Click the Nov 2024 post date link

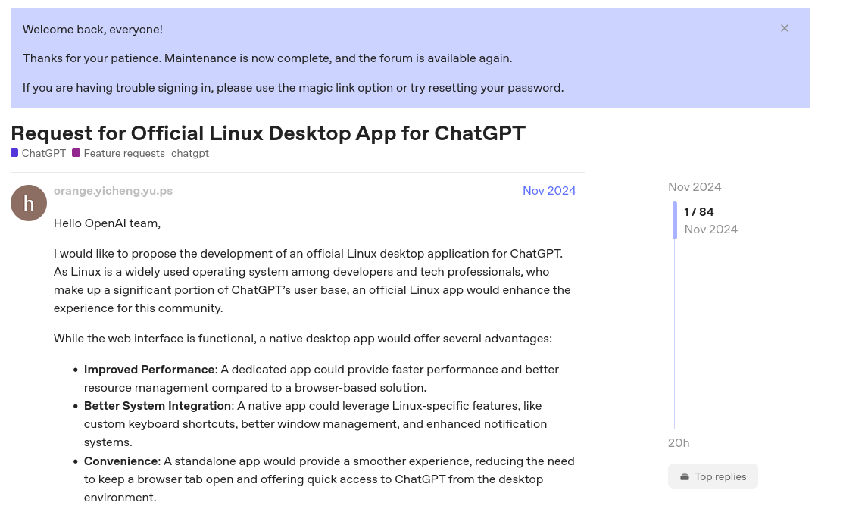coord(549,191)
